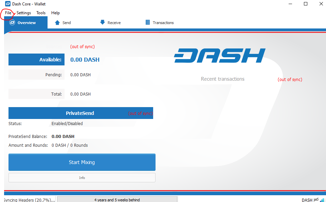Click the out of sync warning beside Balances
The height and width of the screenshot is (202, 326).
tap(82, 46)
